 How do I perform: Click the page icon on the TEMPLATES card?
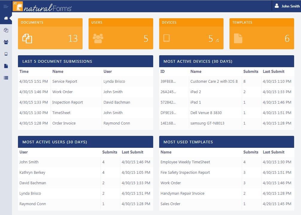[238, 38]
